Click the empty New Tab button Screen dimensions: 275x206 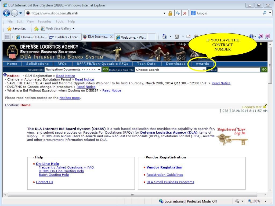[152, 37]
